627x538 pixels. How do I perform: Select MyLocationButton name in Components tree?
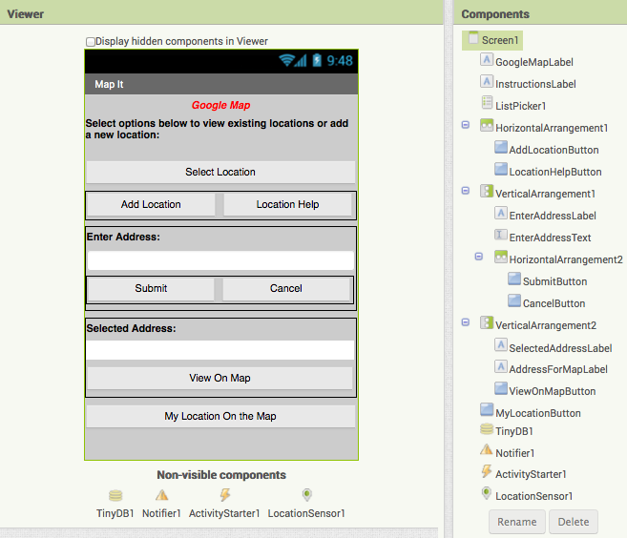(x=538, y=413)
